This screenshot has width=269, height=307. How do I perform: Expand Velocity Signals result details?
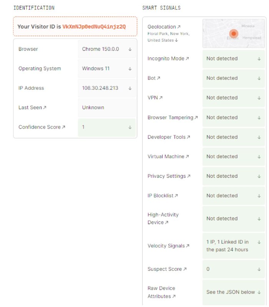click(259, 242)
